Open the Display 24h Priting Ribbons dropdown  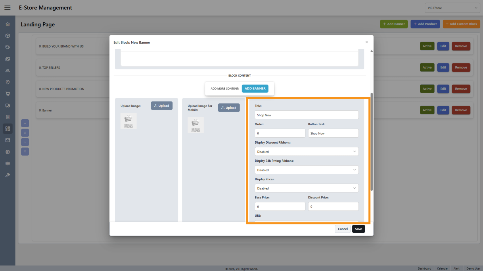click(x=306, y=170)
